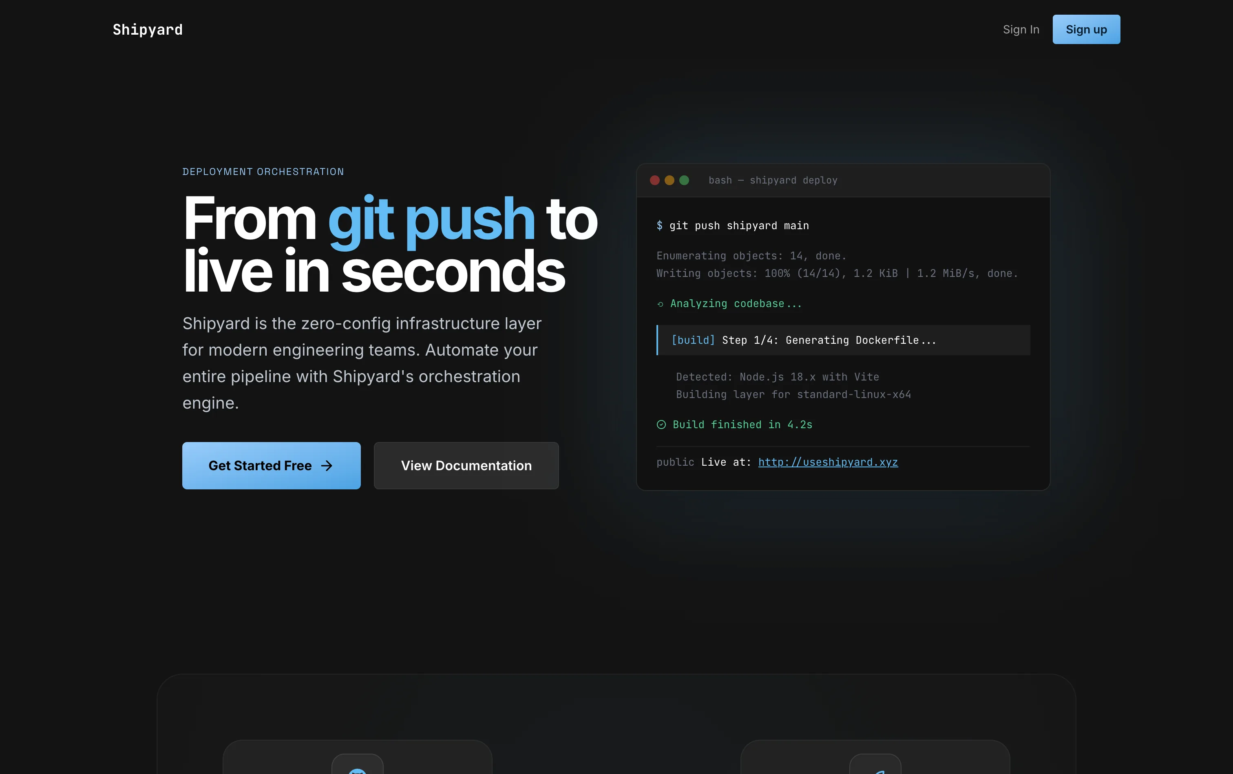Click the Shipyard description paragraph
This screenshot has width=1233, height=774.
click(x=362, y=363)
